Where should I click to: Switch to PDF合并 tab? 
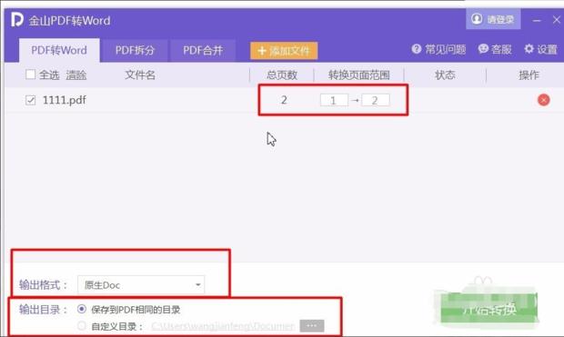[x=203, y=50]
